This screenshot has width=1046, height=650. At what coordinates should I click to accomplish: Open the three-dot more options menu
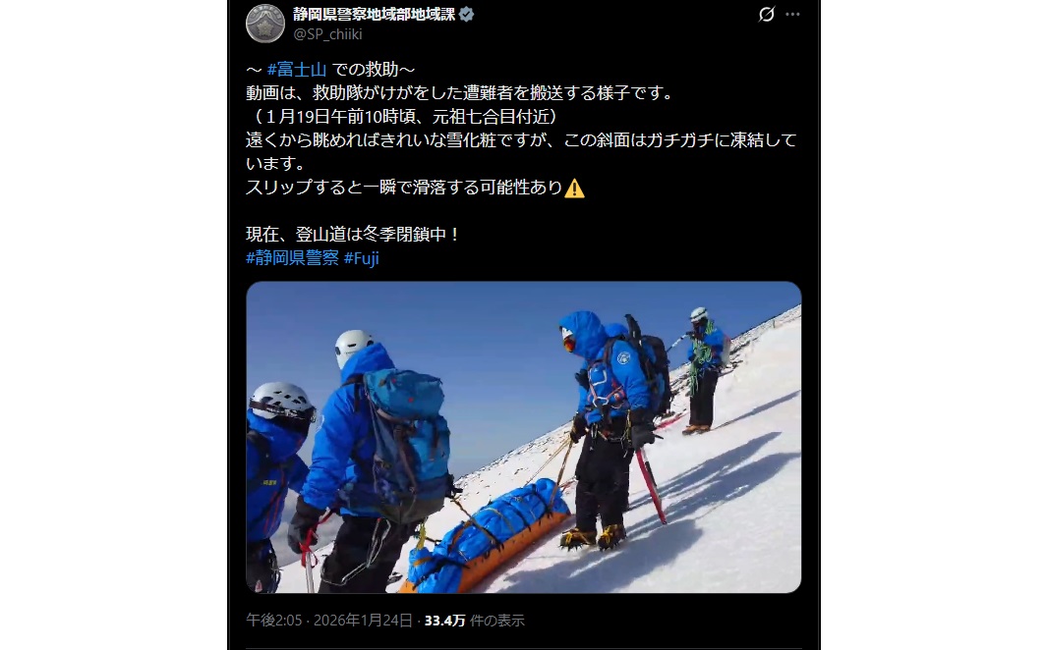point(792,14)
